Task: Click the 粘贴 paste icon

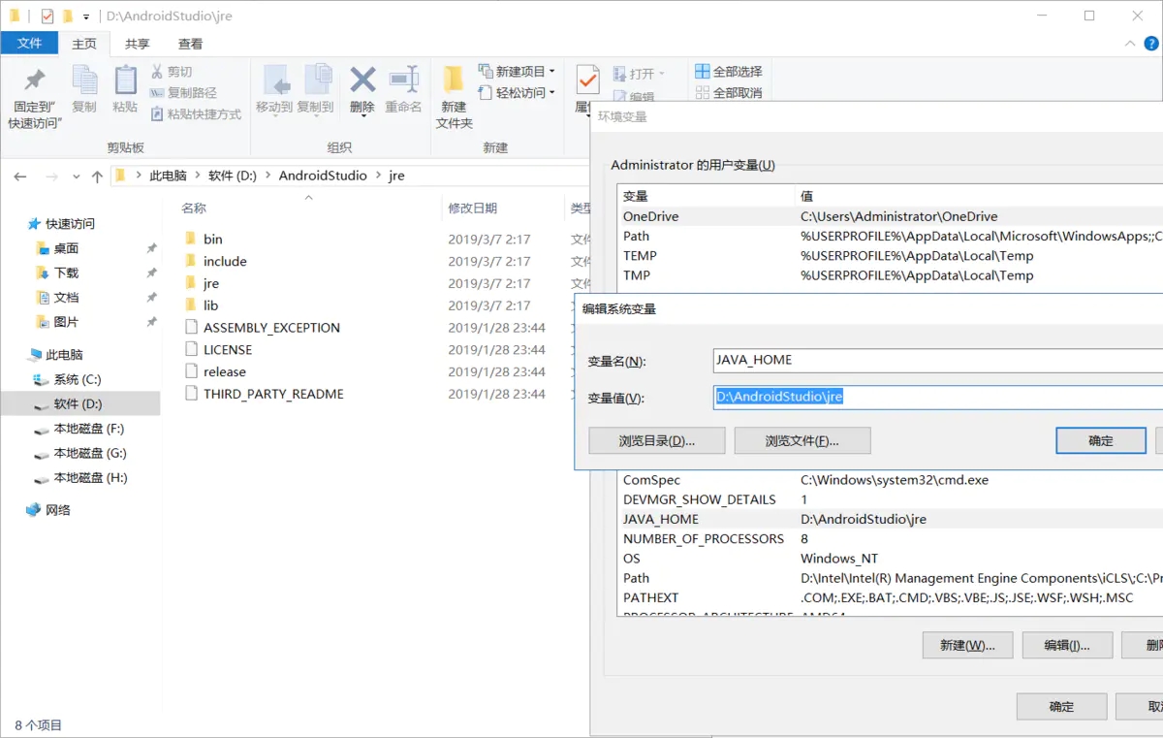Action: coord(125,89)
